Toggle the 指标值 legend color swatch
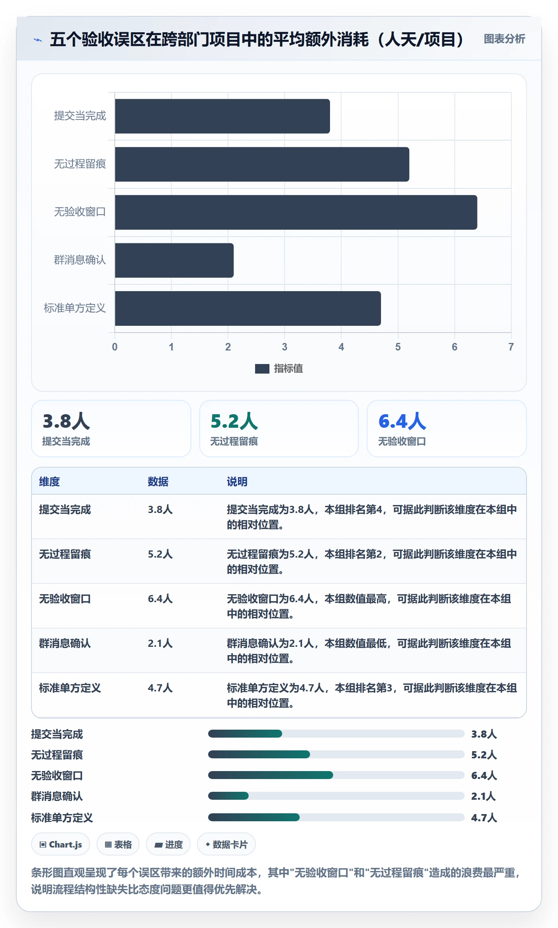This screenshot has height=928, width=558. [x=262, y=369]
